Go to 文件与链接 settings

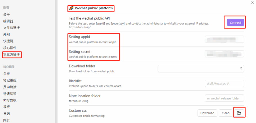pyautogui.click(x=11, y=28)
